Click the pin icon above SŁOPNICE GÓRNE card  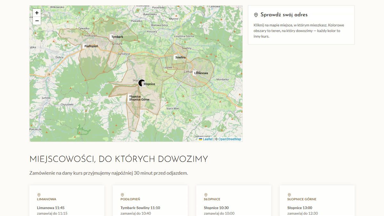pyautogui.click(x=289, y=195)
